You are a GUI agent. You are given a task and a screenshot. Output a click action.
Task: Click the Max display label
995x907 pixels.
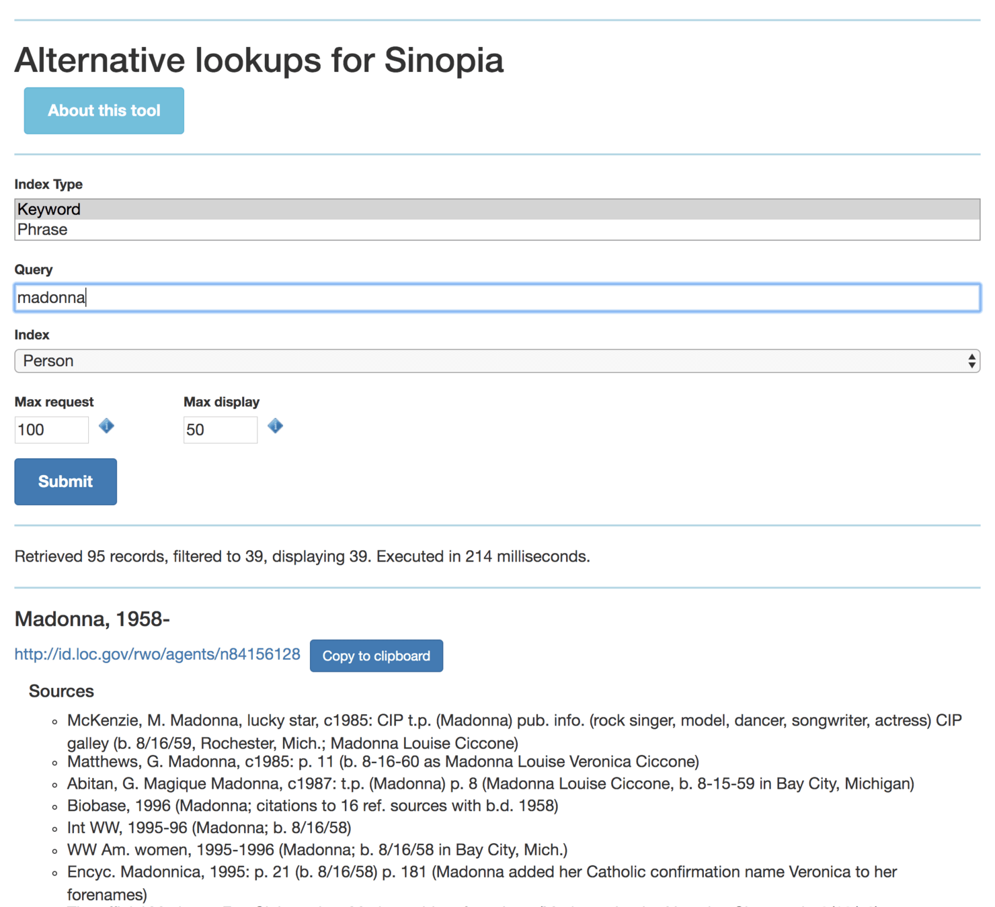221,402
